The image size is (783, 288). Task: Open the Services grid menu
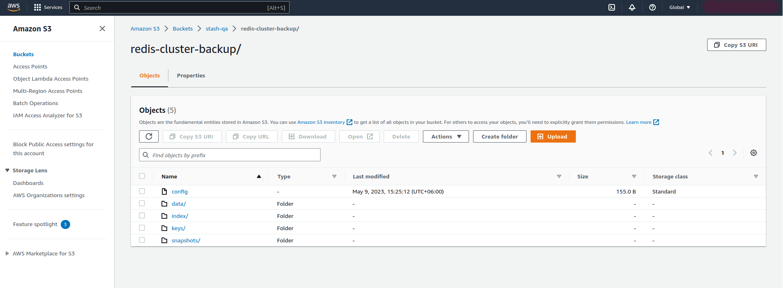coord(48,7)
